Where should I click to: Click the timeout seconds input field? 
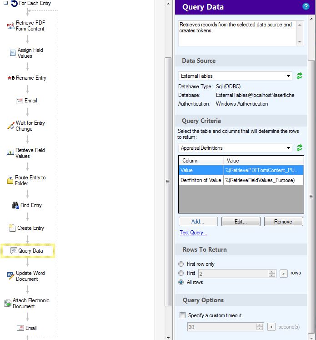pos(221,327)
